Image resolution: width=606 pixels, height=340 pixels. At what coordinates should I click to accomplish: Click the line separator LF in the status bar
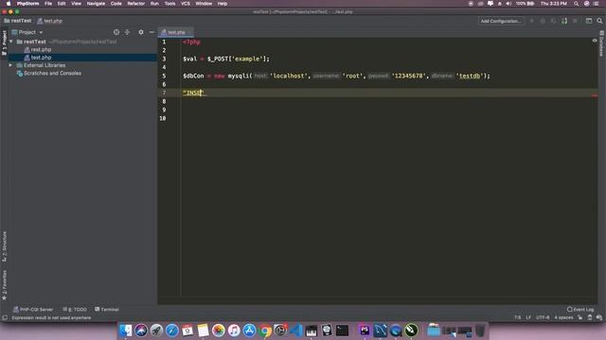point(528,317)
